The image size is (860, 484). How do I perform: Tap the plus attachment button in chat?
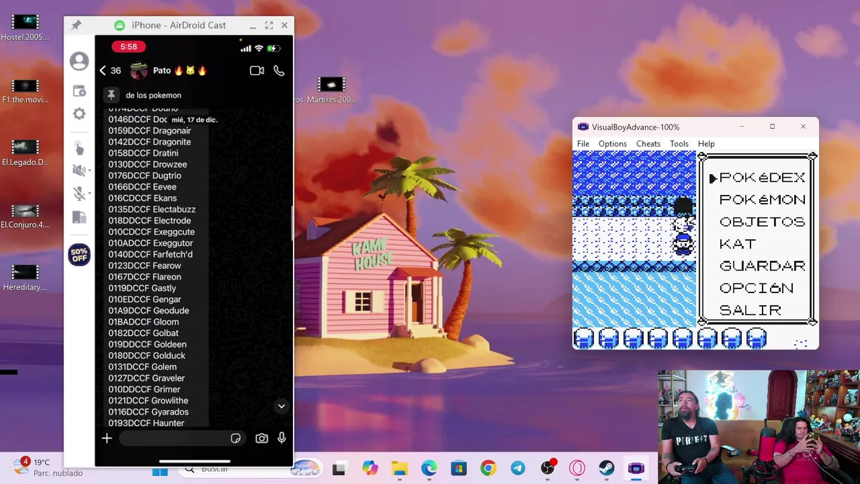click(107, 438)
